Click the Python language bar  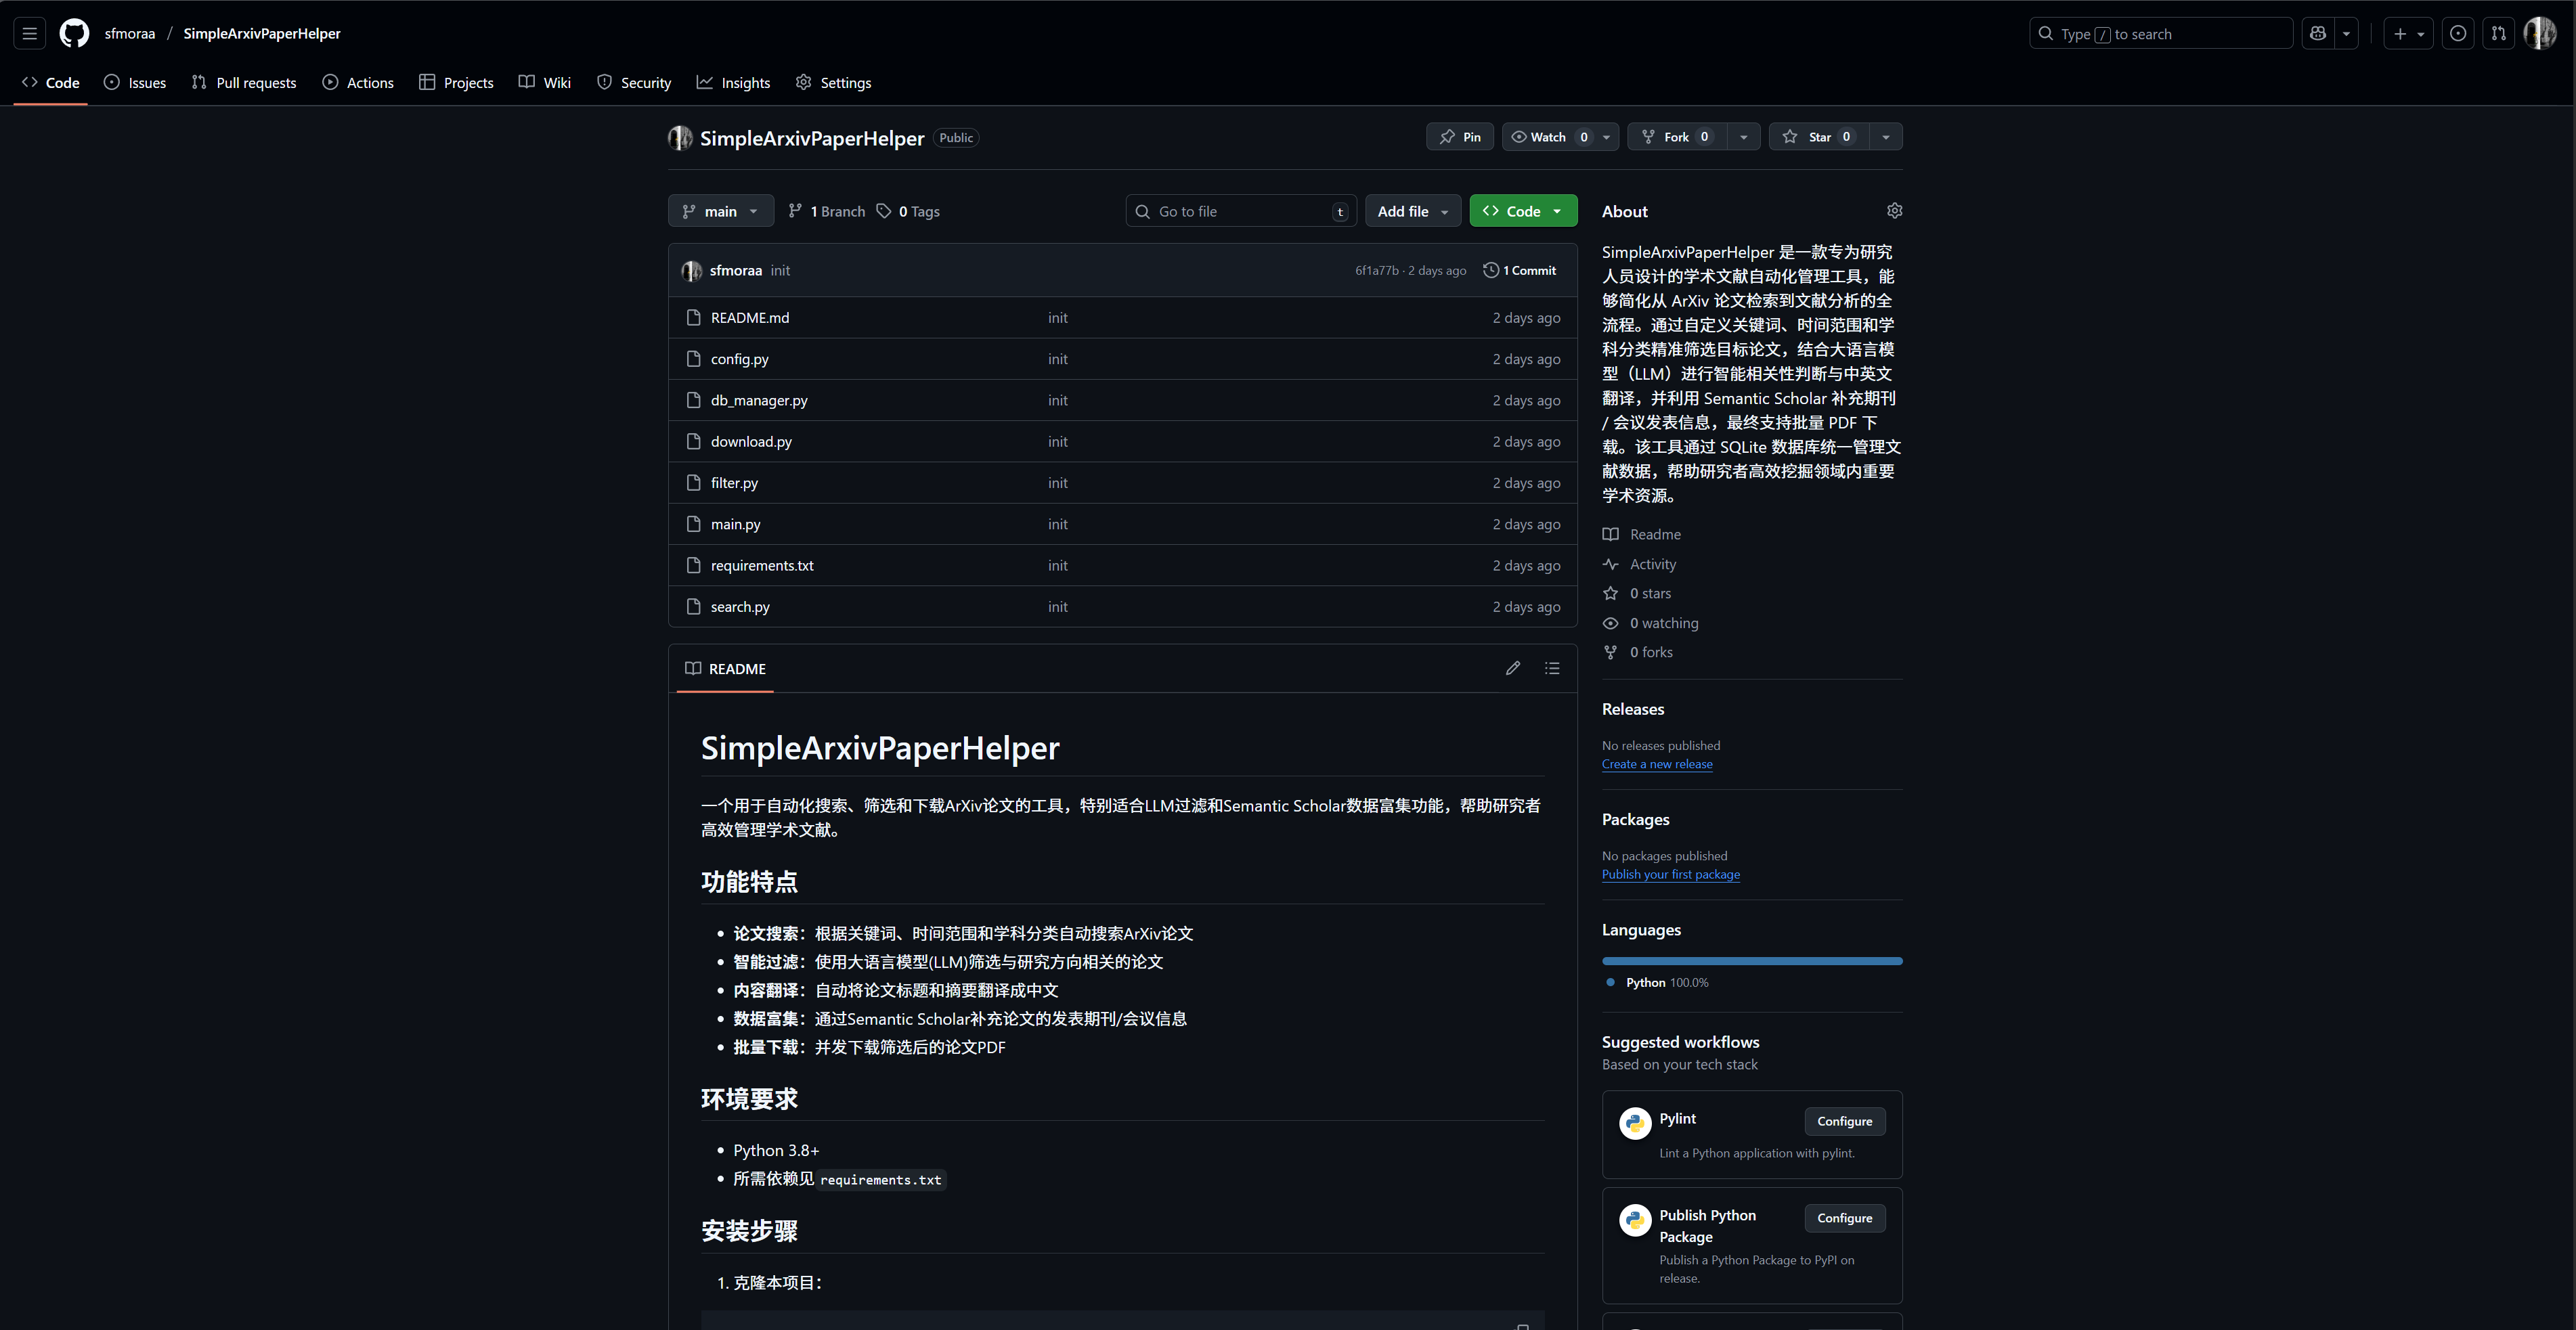1752,961
